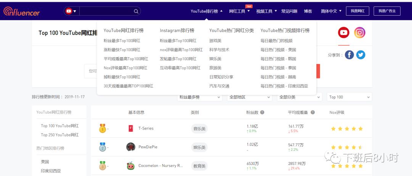This screenshot has width=412, height=176.
Task: Select Top 100 YouTube网红 in sidebar
Action: pyautogui.click(x=60, y=126)
